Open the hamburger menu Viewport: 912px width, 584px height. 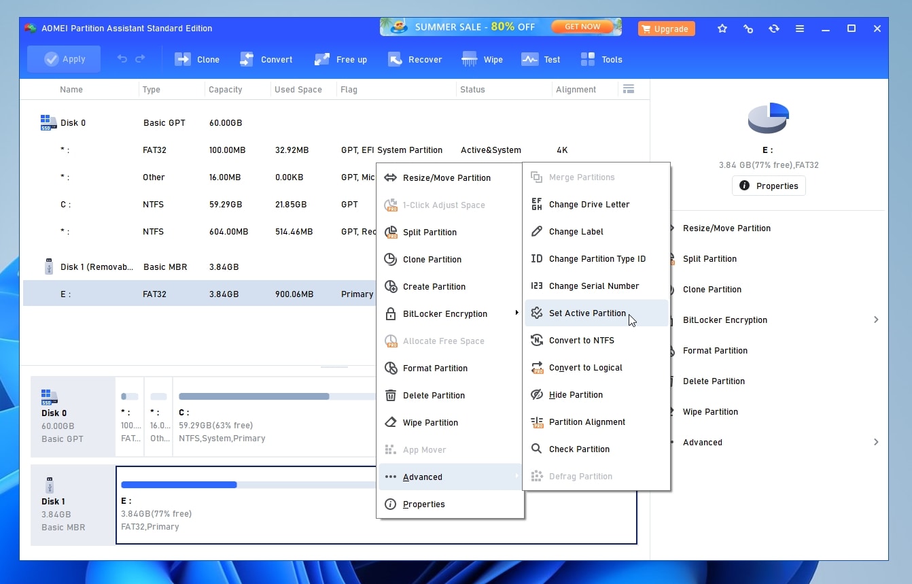pyautogui.click(x=799, y=29)
